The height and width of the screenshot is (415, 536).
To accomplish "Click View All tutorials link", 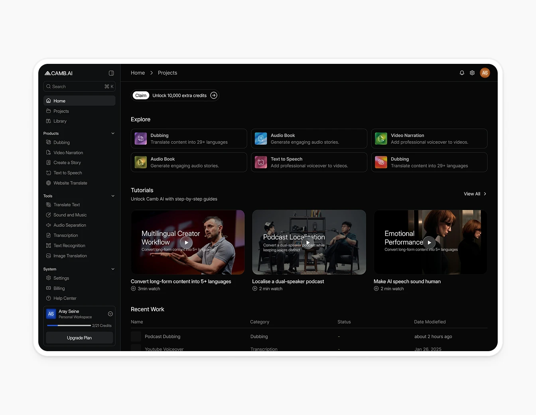I will click(472, 194).
